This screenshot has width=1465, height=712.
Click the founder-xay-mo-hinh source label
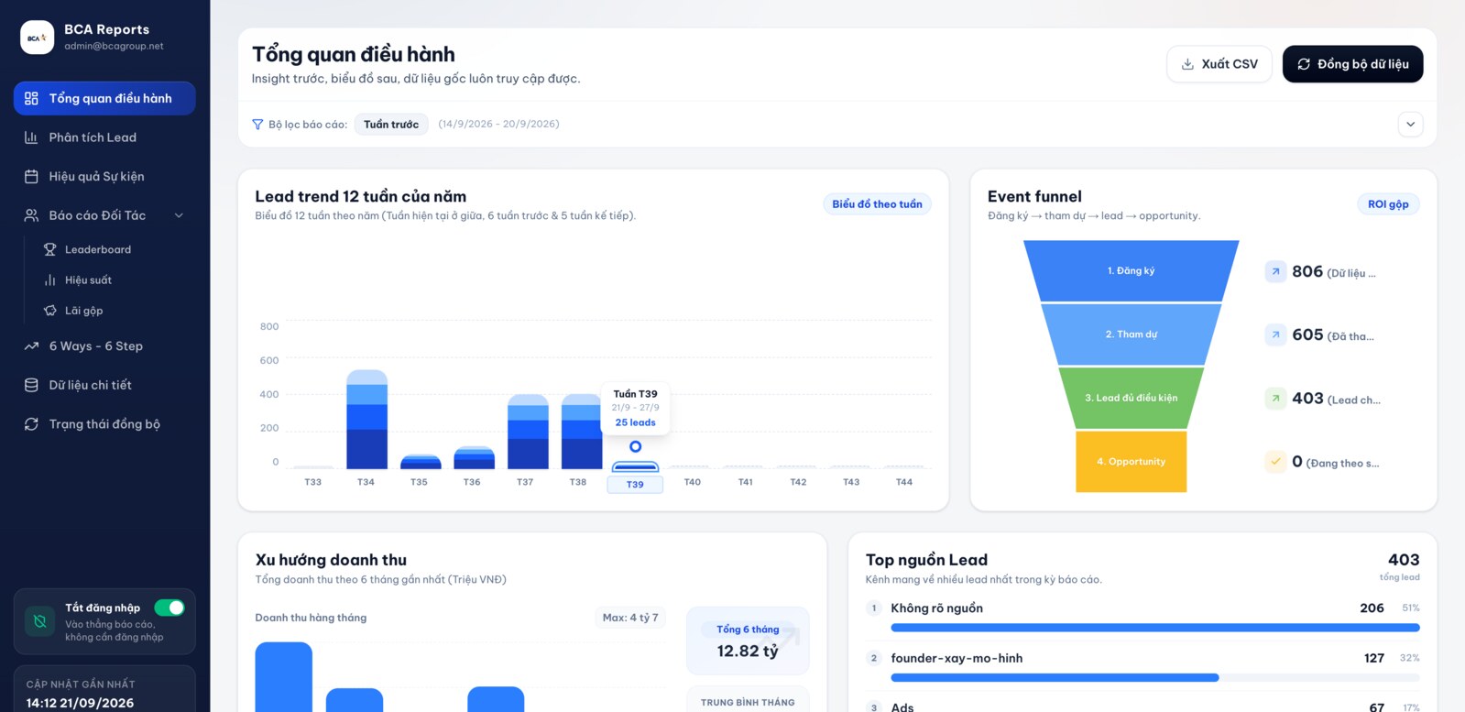[957, 658]
